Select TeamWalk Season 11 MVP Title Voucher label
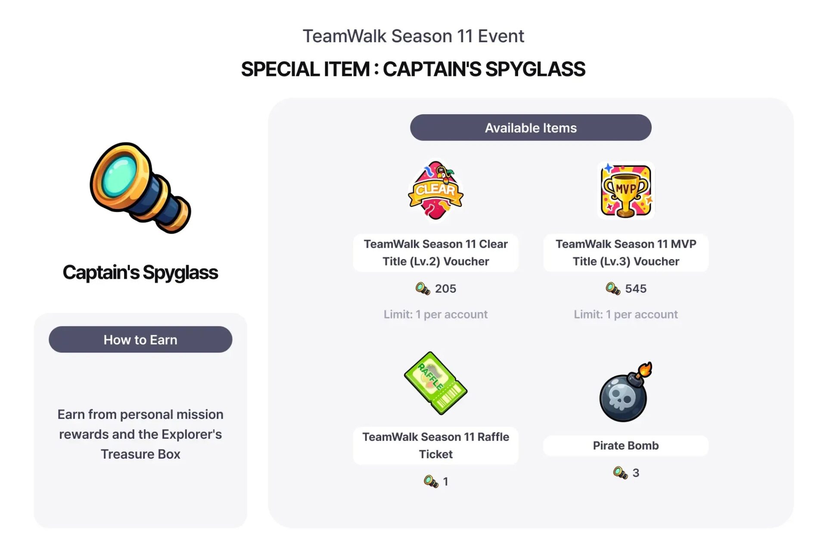The width and height of the screenshot is (827, 553). pyautogui.click(x=626, y=253)
